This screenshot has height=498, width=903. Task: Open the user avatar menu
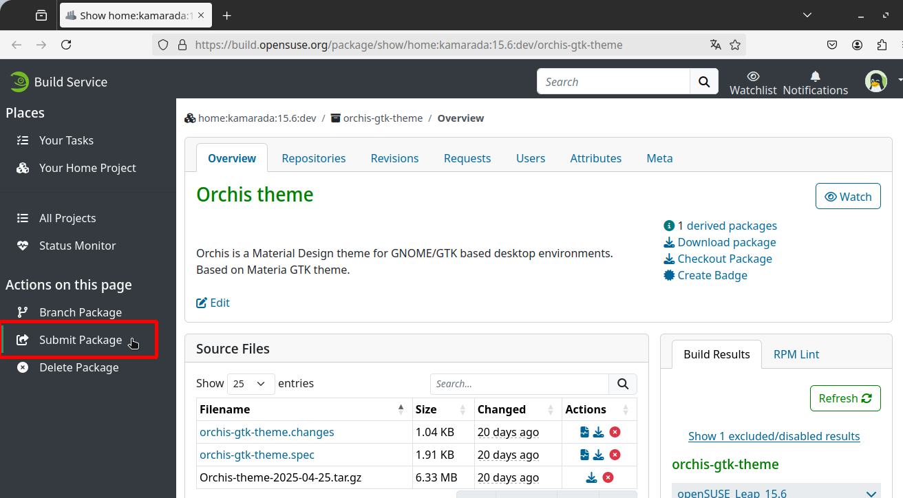(876, 81)
